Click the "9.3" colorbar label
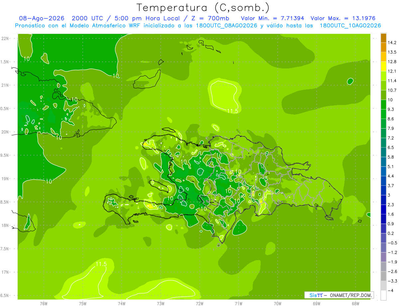 click(x=391, y=109)
